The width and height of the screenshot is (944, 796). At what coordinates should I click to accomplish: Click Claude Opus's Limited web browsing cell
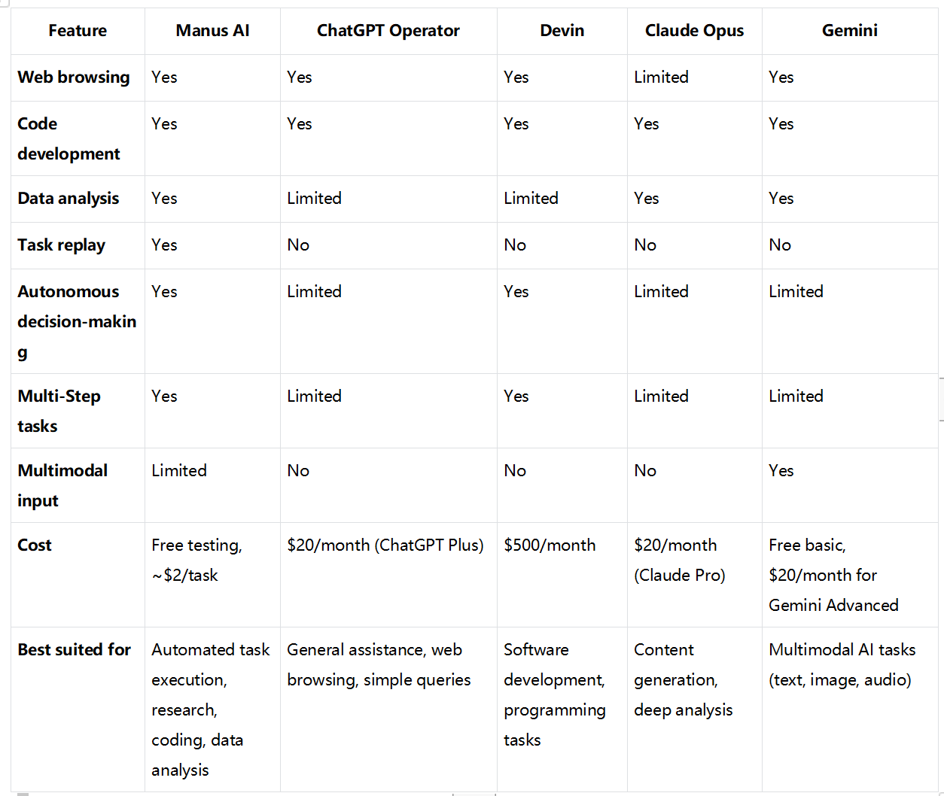point(661,77)
